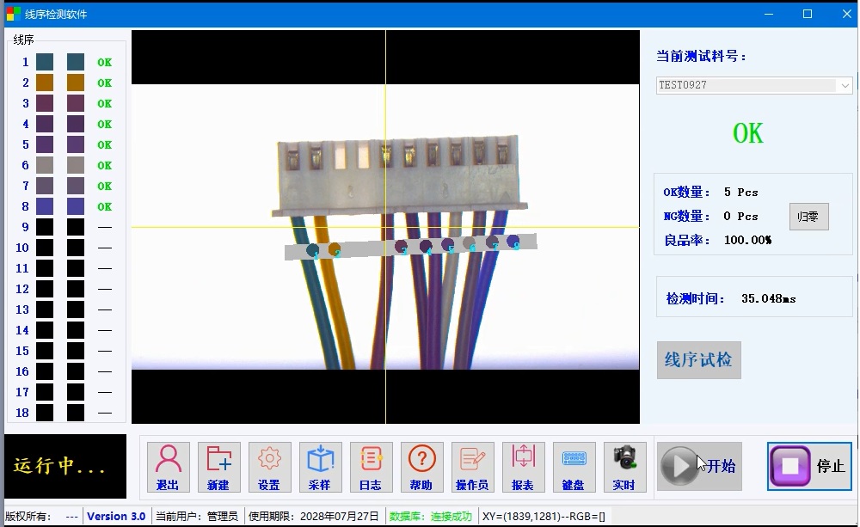
Task: Open the 日志 (Log) icon
Action: (371, 467)
